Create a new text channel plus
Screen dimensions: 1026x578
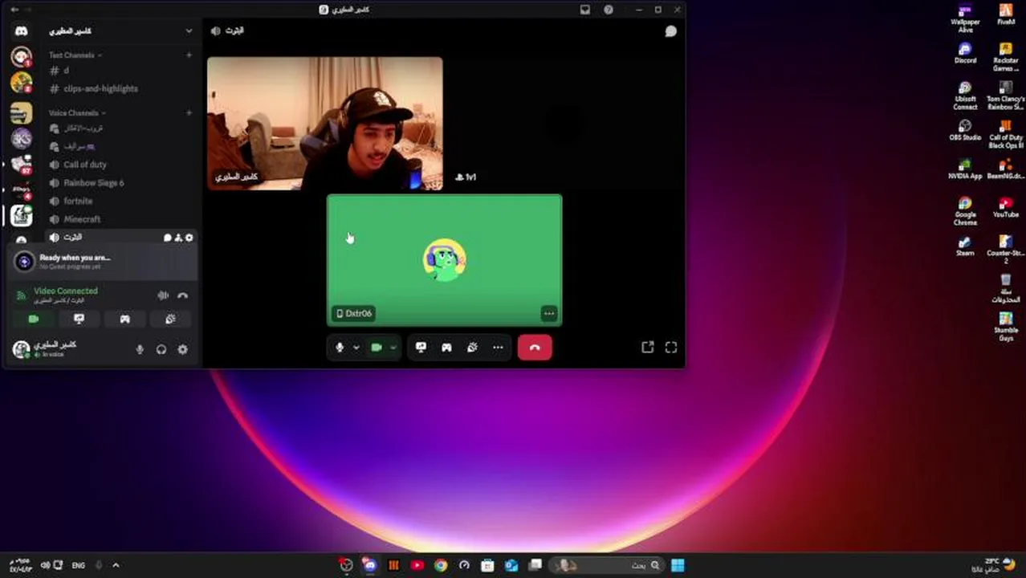[x=189, y=55]
